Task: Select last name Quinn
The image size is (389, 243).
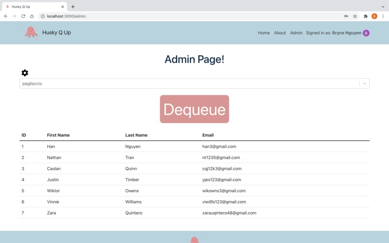Action: tap(131, 169)
